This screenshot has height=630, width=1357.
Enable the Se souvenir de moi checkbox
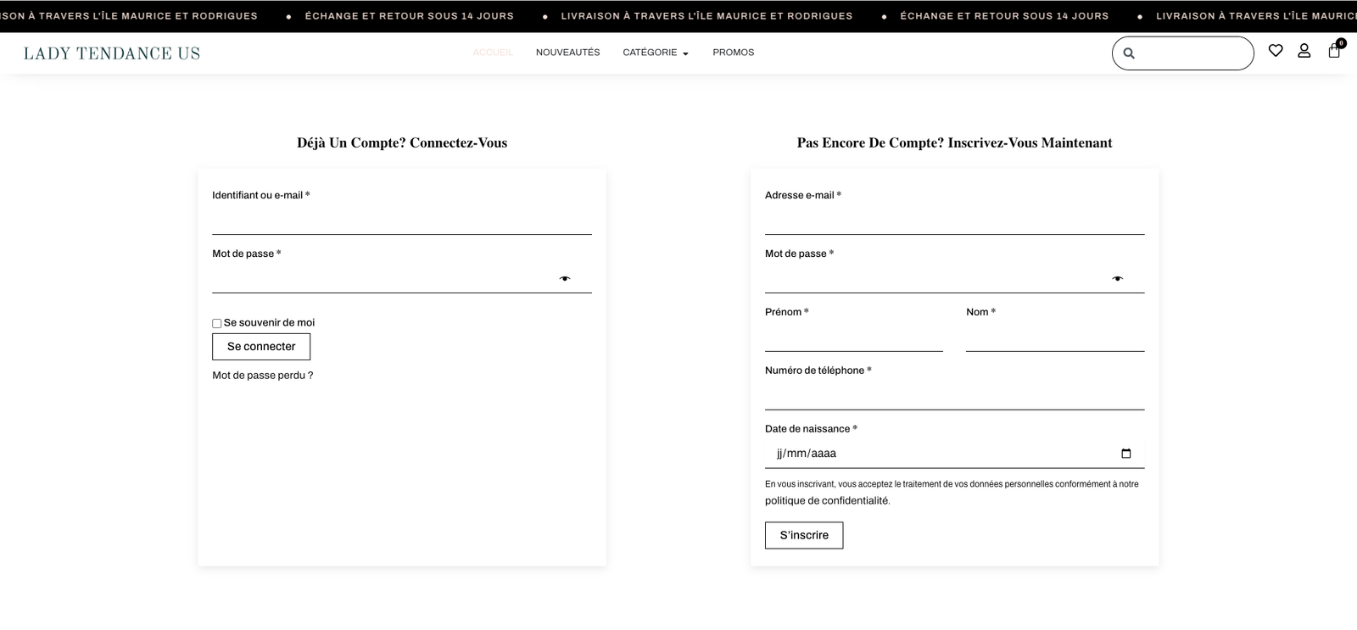217,323
